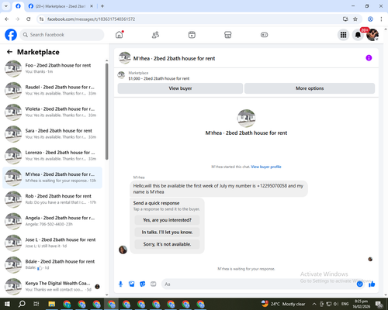Open conversation info purple icon
Image resolution: width=388 pixels, height=310 pixels.
point(369,58)
